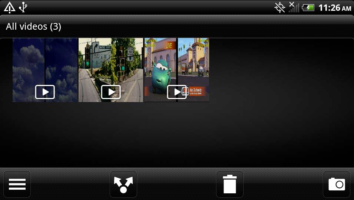Image resolution: width=354 pixels, height=200 pixels.
Task: Select the cloudy sky video thumbnail
Action: click(x=45, y=70)
